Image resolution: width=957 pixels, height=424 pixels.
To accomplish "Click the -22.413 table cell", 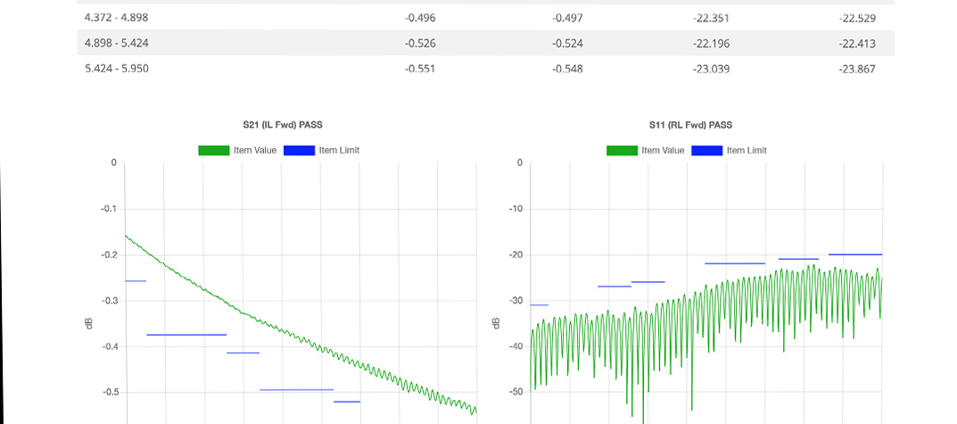I will [857, 43].
